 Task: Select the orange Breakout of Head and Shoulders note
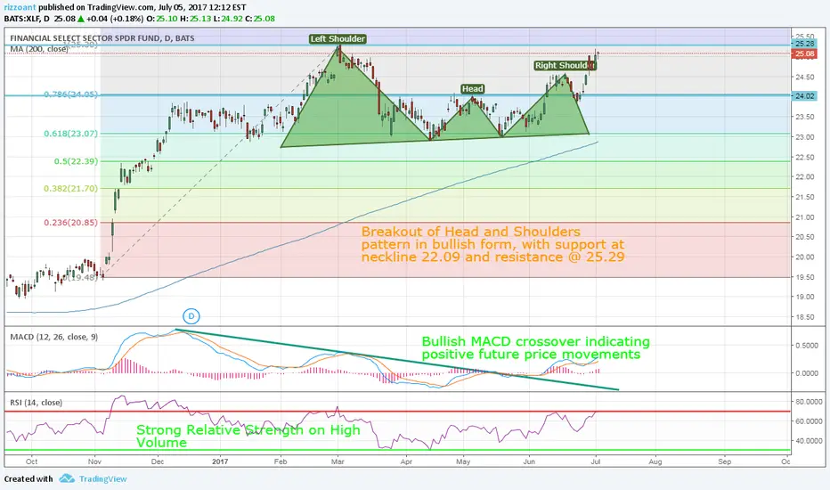pyautogui.click(x=492, y=244)
